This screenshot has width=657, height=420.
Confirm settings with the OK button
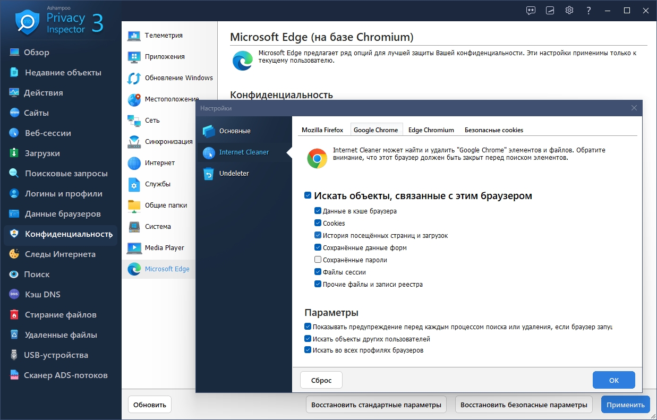(613, 380)
